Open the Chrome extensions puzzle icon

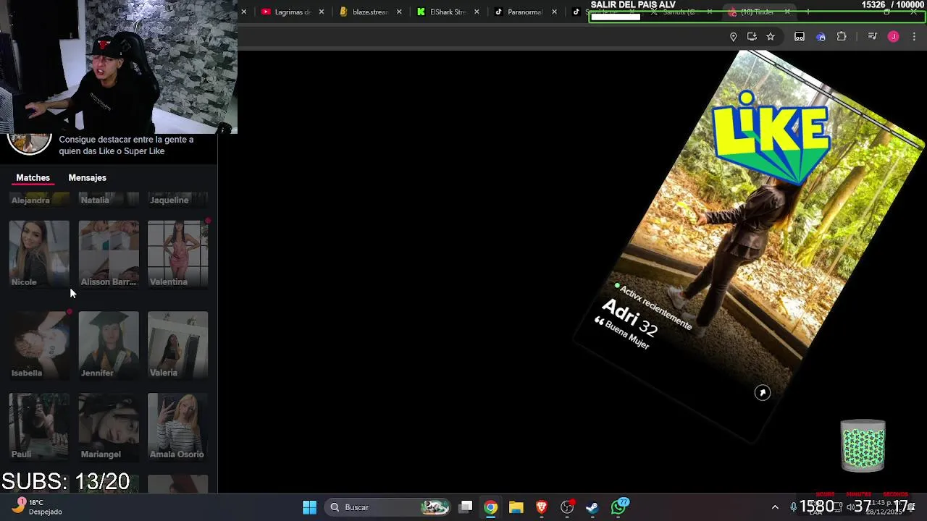tap(842, 37)
